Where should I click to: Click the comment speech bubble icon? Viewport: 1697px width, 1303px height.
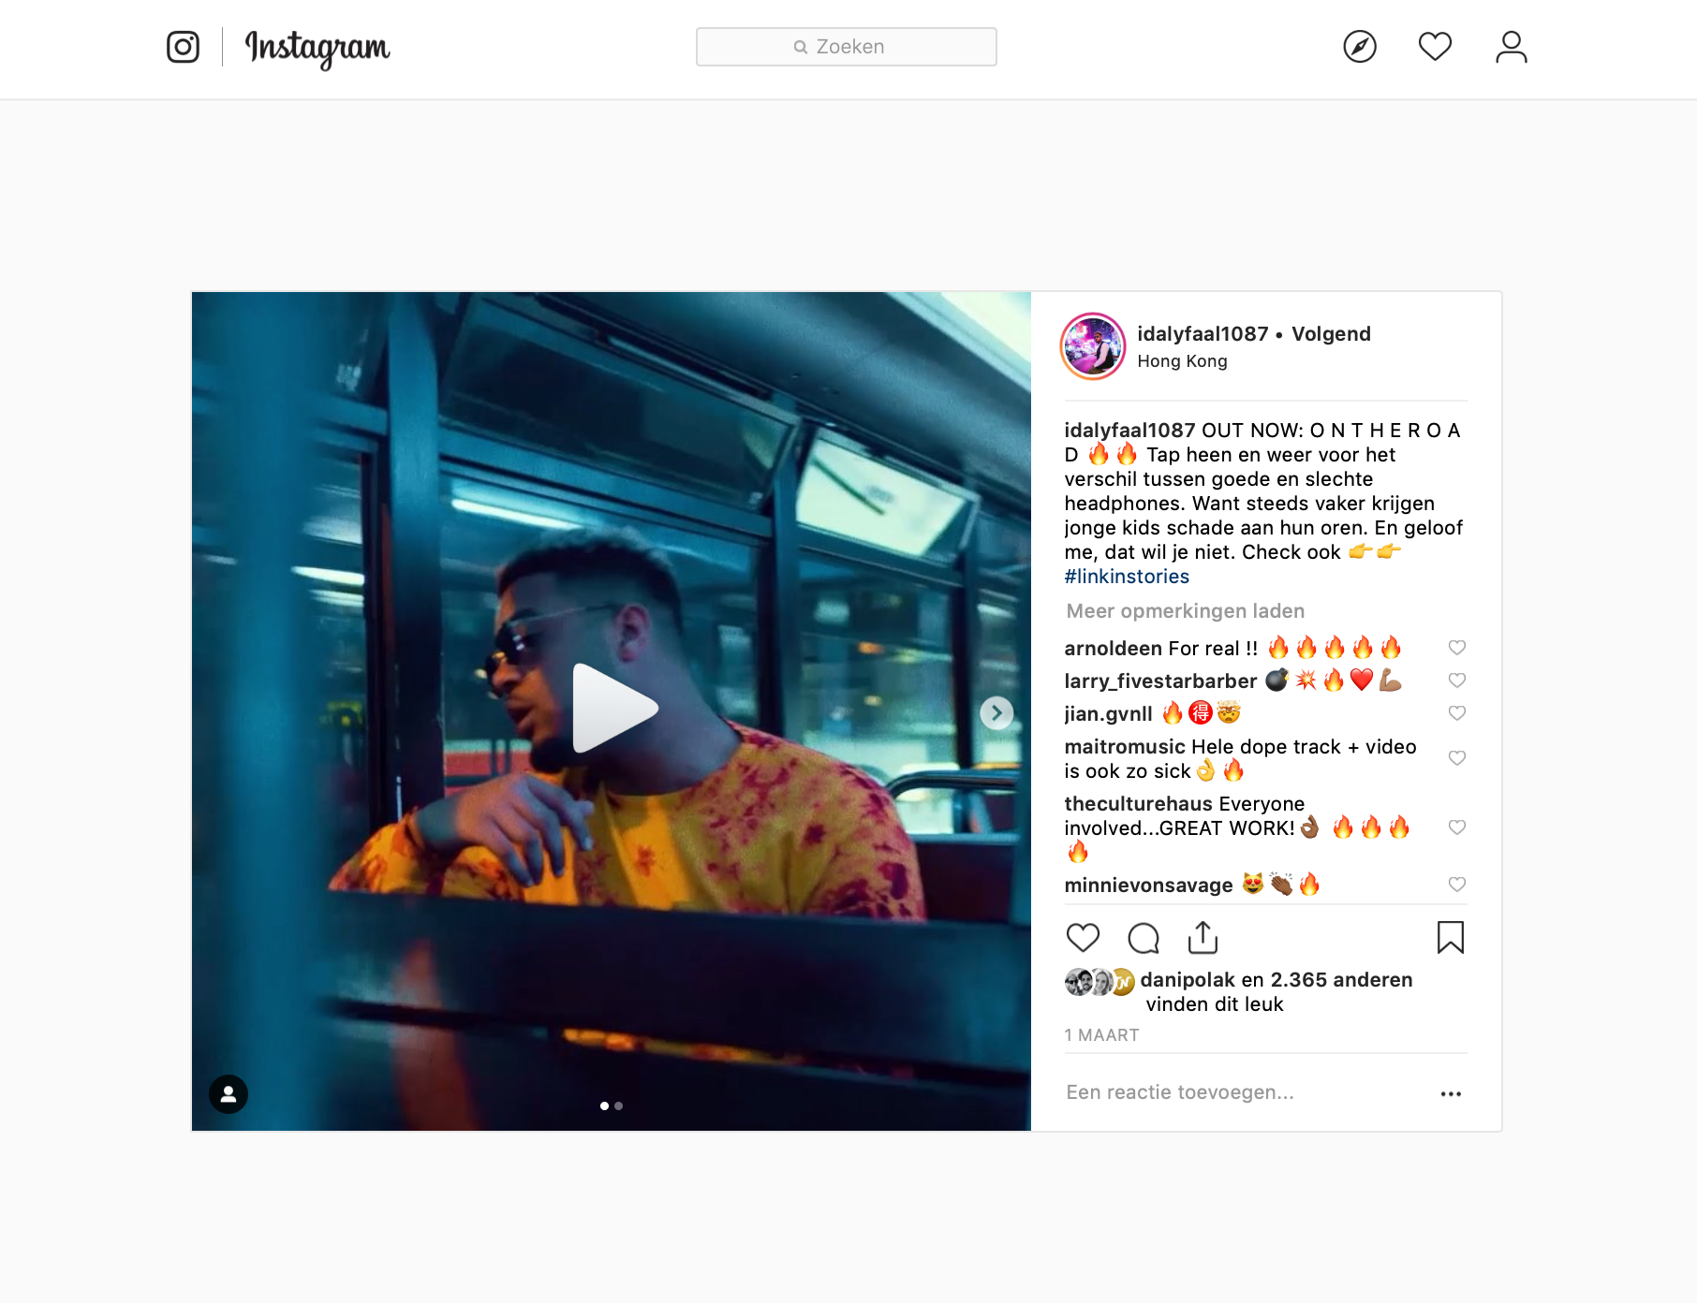click(1144, 937)
